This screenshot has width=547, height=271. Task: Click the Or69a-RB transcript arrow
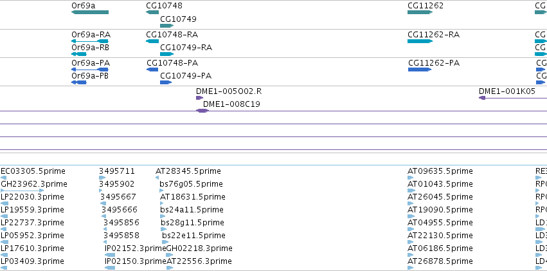pyautogui.click(x=79, y=54)
